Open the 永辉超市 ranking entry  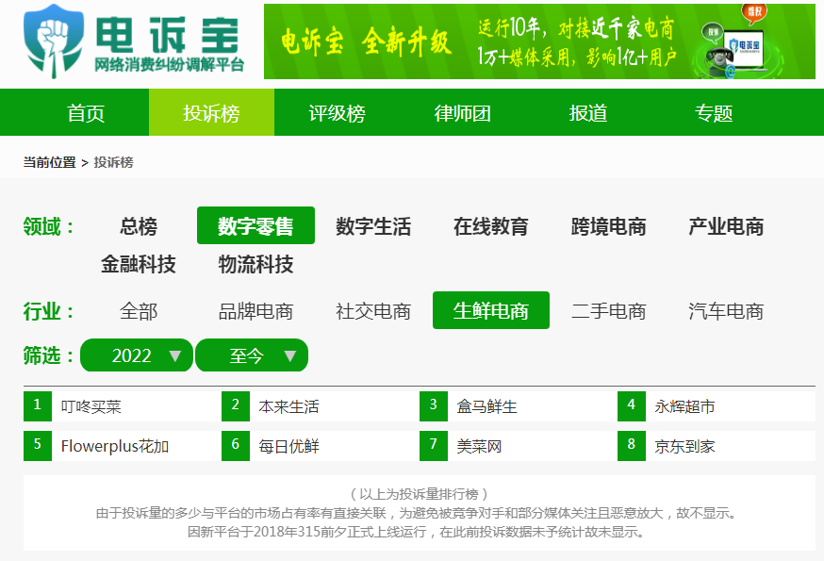coord(685,406)
